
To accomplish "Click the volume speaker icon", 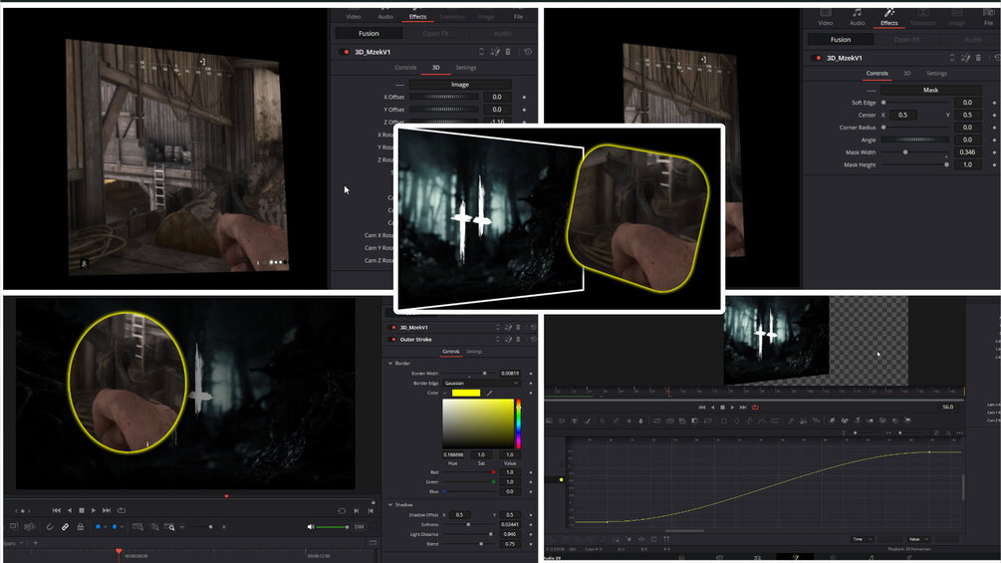I will 311,526.
